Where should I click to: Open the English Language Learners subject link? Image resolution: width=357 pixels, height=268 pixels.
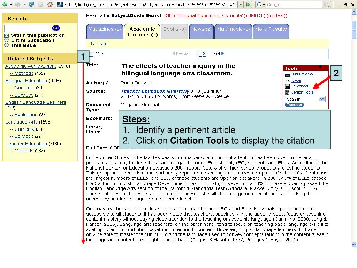click(36, 102)
